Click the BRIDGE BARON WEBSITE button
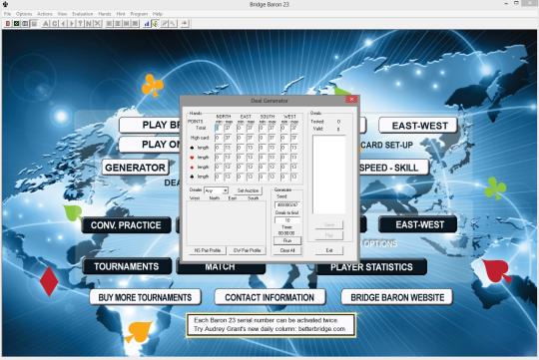This screenshot has height=360, width=539. pyautogui.click(x=397, y=297)
